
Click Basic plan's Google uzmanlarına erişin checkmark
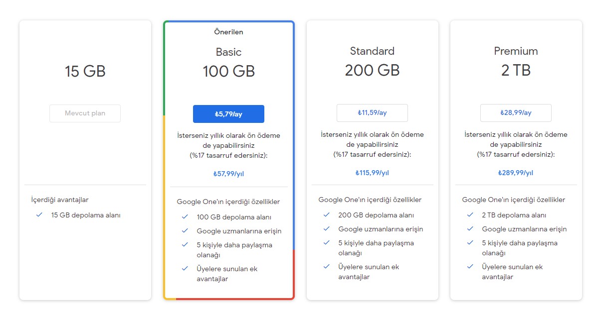[x=185, y=231]
